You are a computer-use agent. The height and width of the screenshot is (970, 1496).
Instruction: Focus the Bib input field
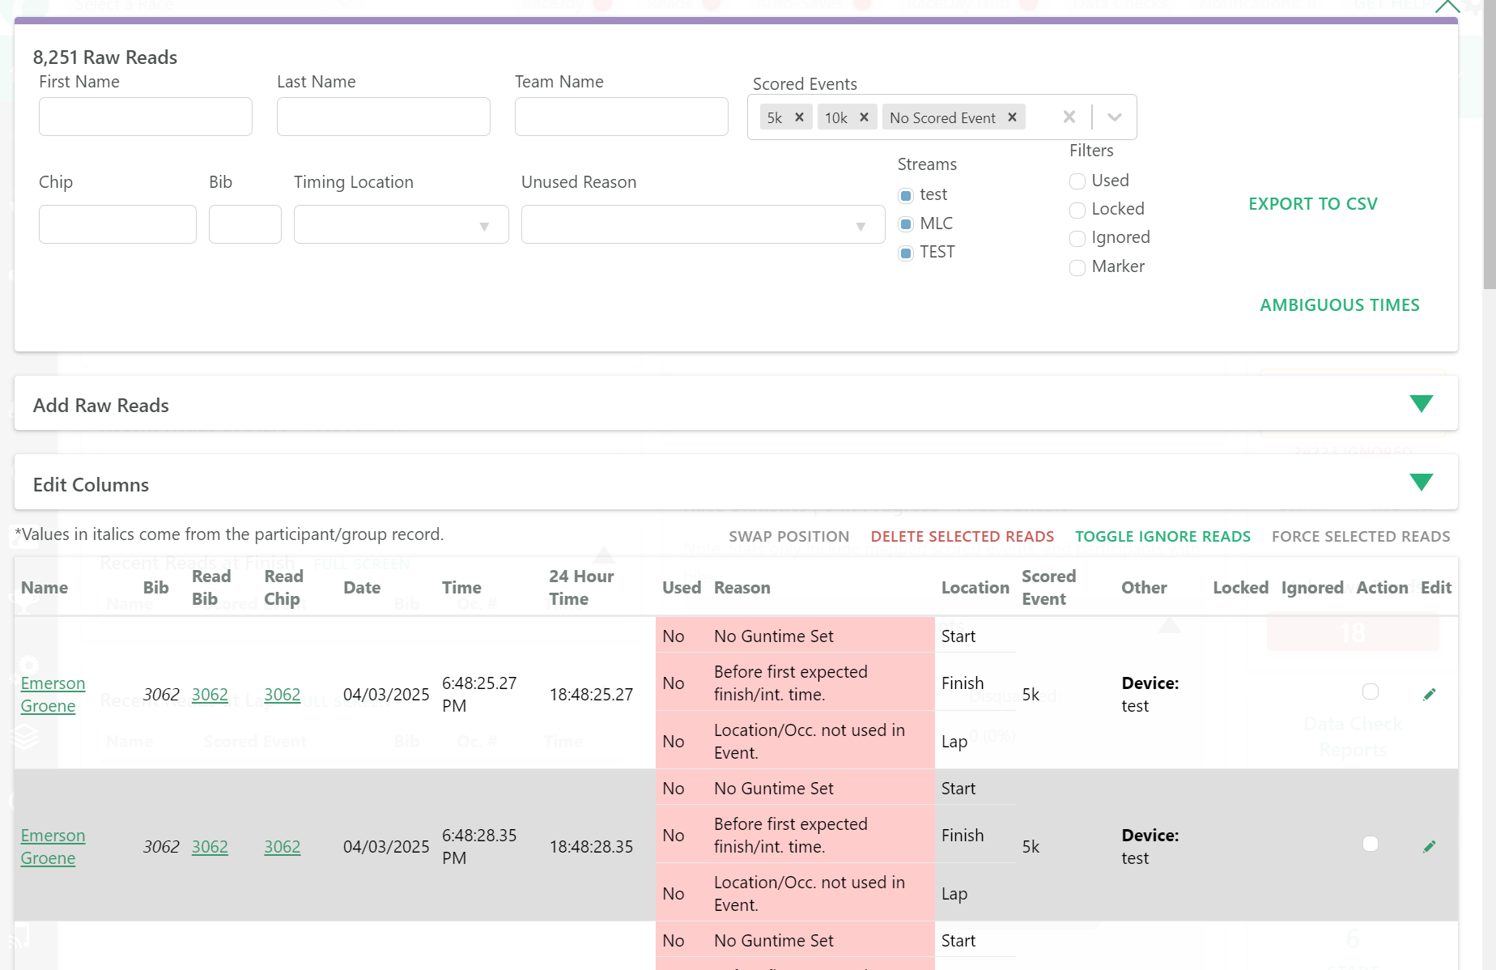pos(245,224)
